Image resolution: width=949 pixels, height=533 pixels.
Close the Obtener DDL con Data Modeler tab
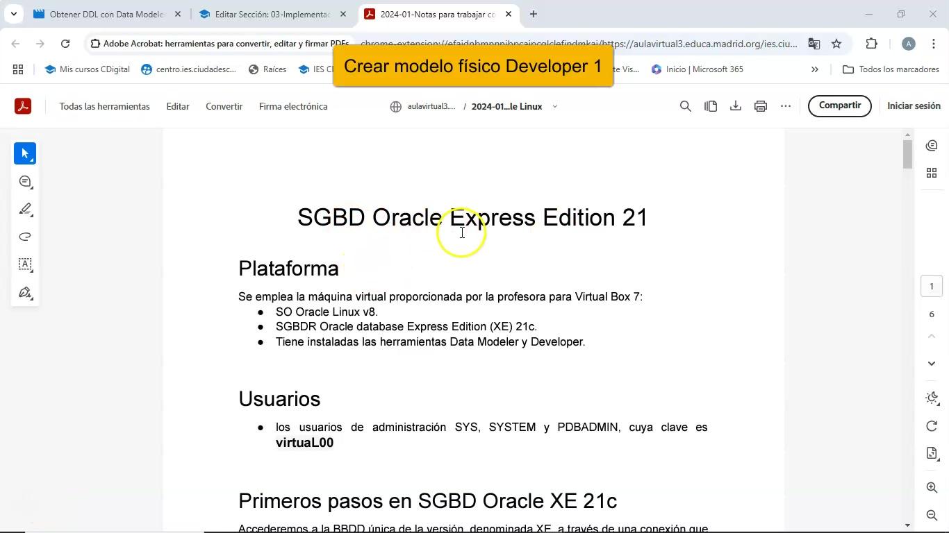(x=178, y=14)
